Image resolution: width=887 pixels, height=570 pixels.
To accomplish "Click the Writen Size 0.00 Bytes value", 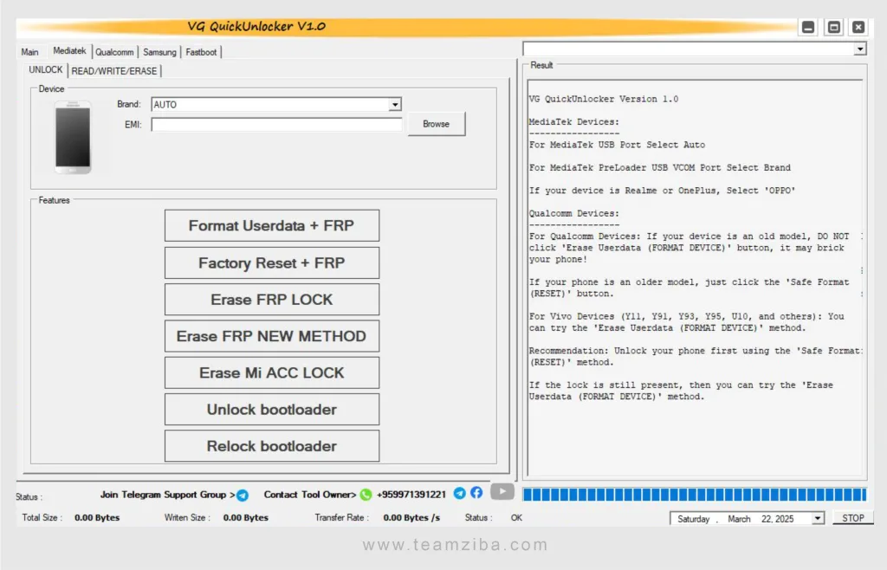I will tap(245, 517).
